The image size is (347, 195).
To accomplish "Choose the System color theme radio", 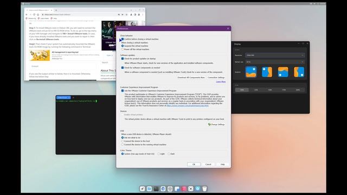I will coord(123,154).
